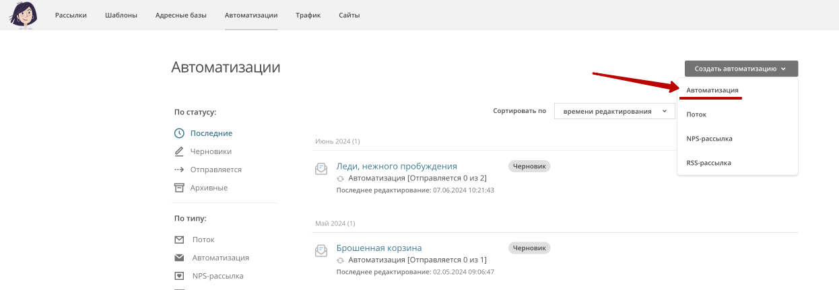Click the mail icon of Брошенная корзина
This screenshot has width=839, height=290.
coord(322,250)
